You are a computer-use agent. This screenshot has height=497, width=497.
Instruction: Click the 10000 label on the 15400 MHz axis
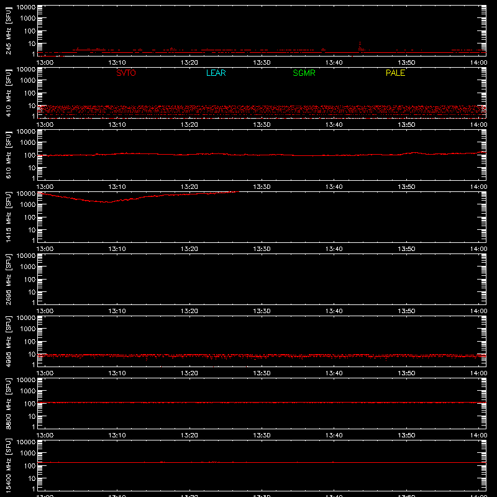click(26, 442)
